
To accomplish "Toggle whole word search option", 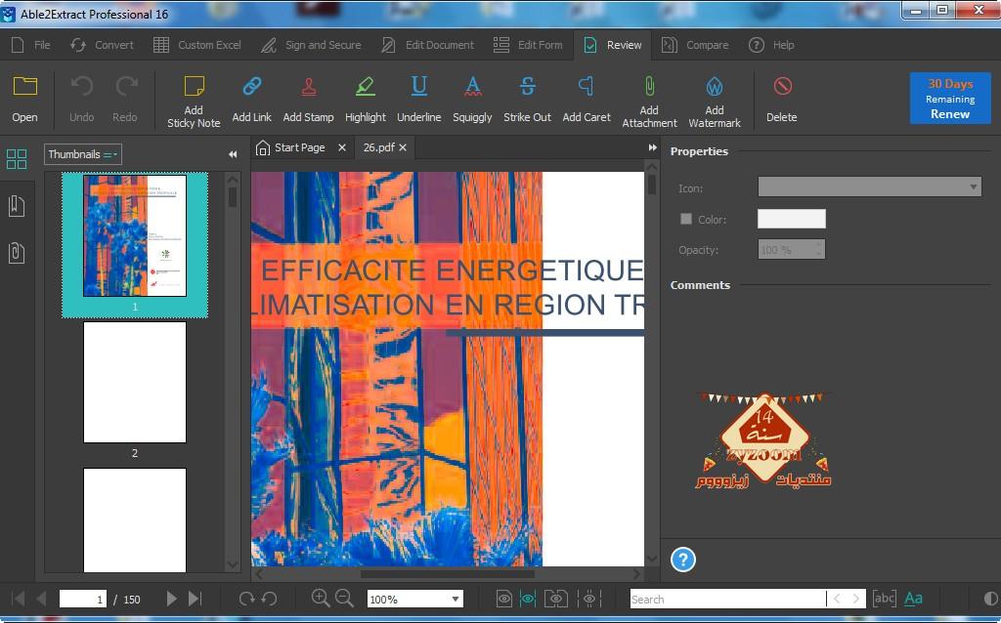I will [x=884, y=599].
